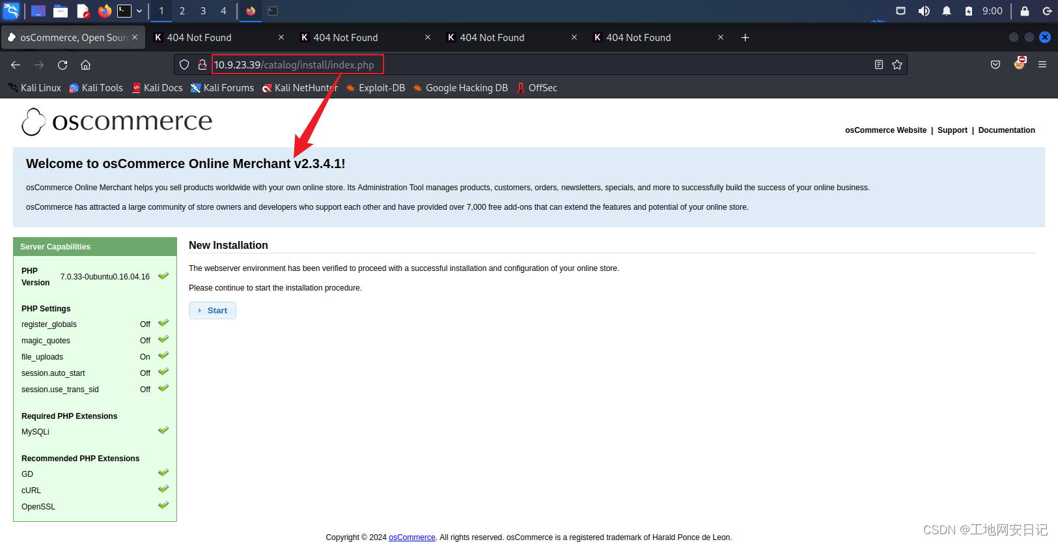Switch to workspace 3
The width and height of the screenshot is (1058, 542).
coord(203,11)
